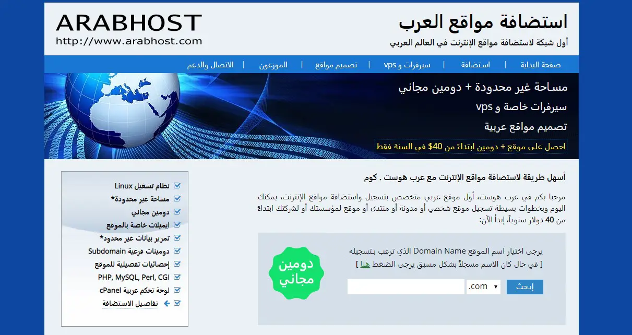Click the لوحة تحكم عربية cPanel feature text
The width and height of the screenshot is (632, 335).
pos(134,290)
